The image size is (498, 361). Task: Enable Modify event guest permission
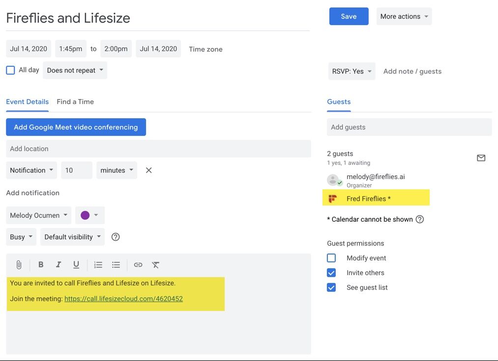point(331,258)
